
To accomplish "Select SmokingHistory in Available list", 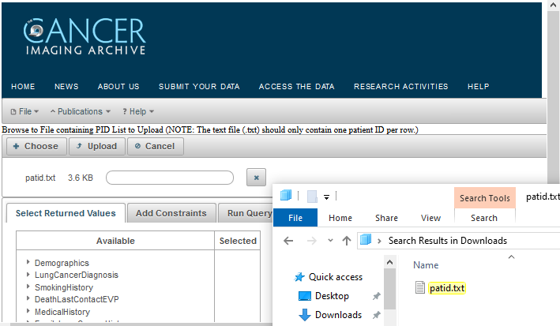I will coord(64,287).
